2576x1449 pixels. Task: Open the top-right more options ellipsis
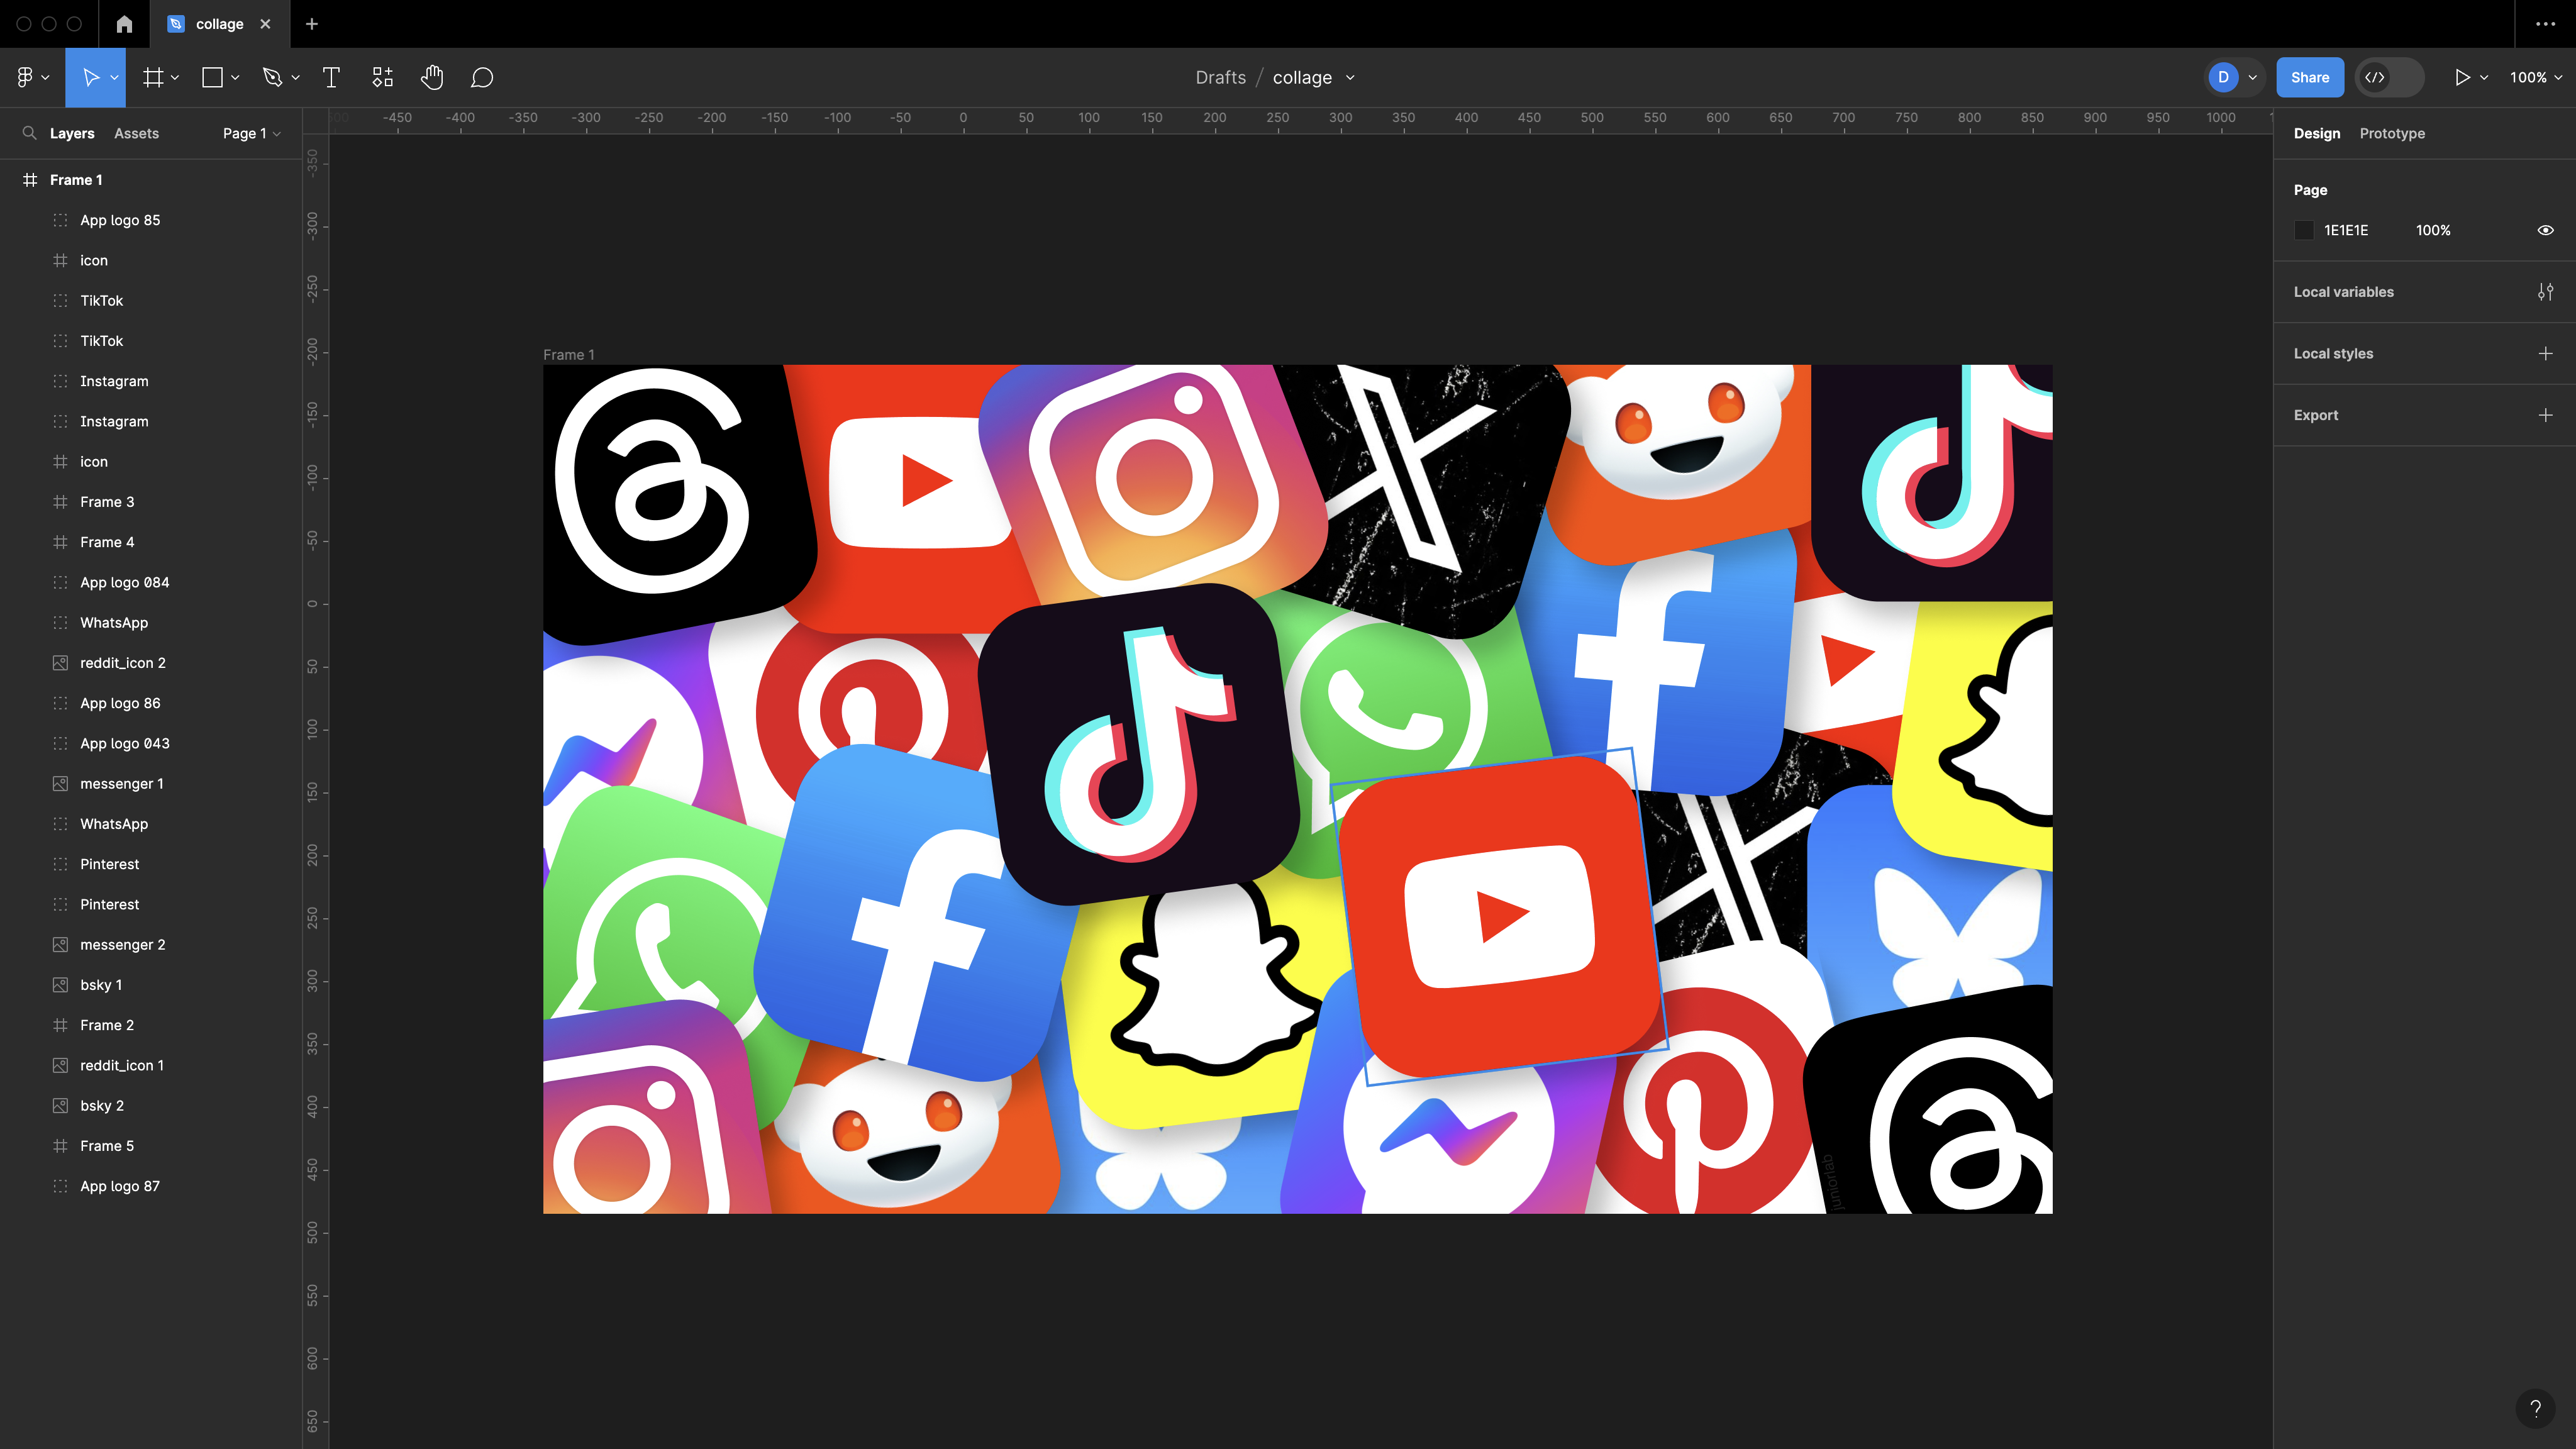[2545, 24]
